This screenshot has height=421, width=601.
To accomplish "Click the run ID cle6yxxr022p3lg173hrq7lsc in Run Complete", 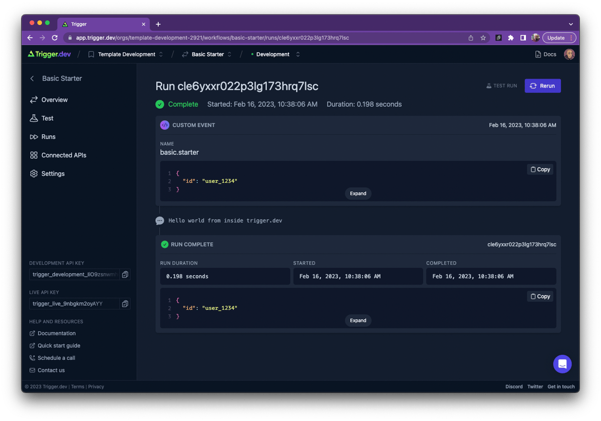I will click(522, 245).
